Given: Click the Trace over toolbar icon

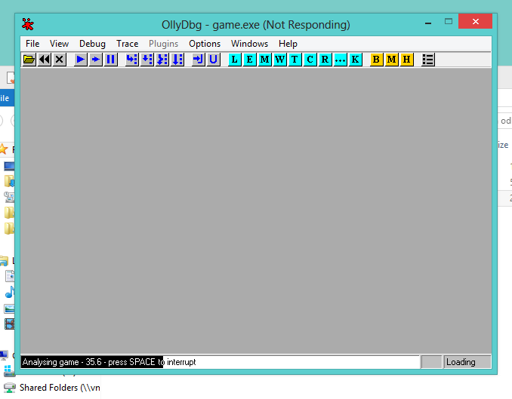Looking at the screenshot, I should click(177, 60).
